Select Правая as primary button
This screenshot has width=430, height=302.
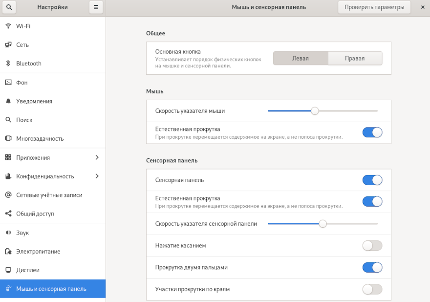(355, 58)
